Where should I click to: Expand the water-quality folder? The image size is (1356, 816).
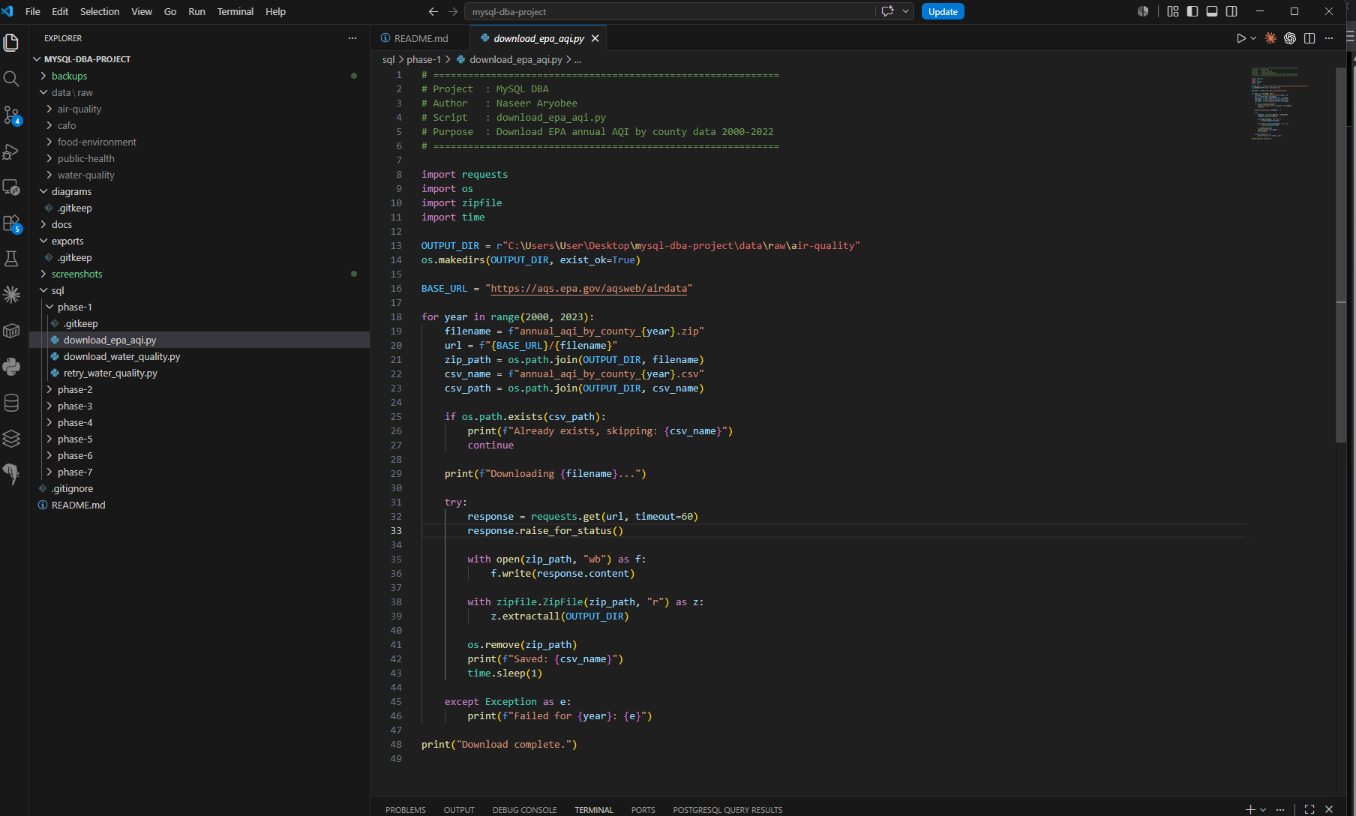(x=199, y=175)
